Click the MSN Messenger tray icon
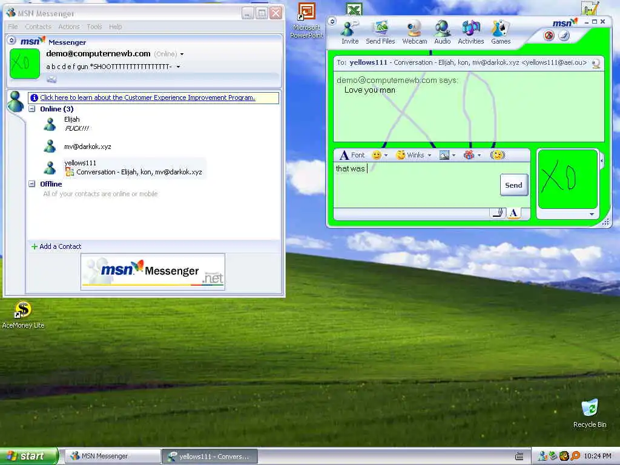Image resolution: width=620 pixels, height=465 pixels. pos(542,456)
